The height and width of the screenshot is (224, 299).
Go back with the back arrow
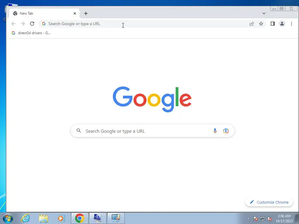click(13, 24)
